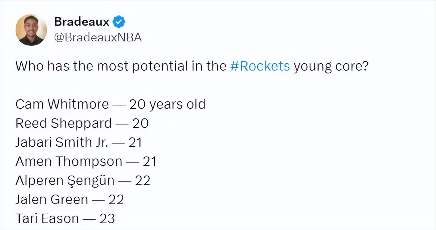436x230 pixels.
Task: Click the blue verified badge icon
Action: tap(119, 22)
